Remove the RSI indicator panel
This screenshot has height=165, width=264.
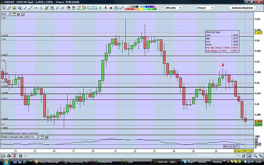click(x=46, y=137)
